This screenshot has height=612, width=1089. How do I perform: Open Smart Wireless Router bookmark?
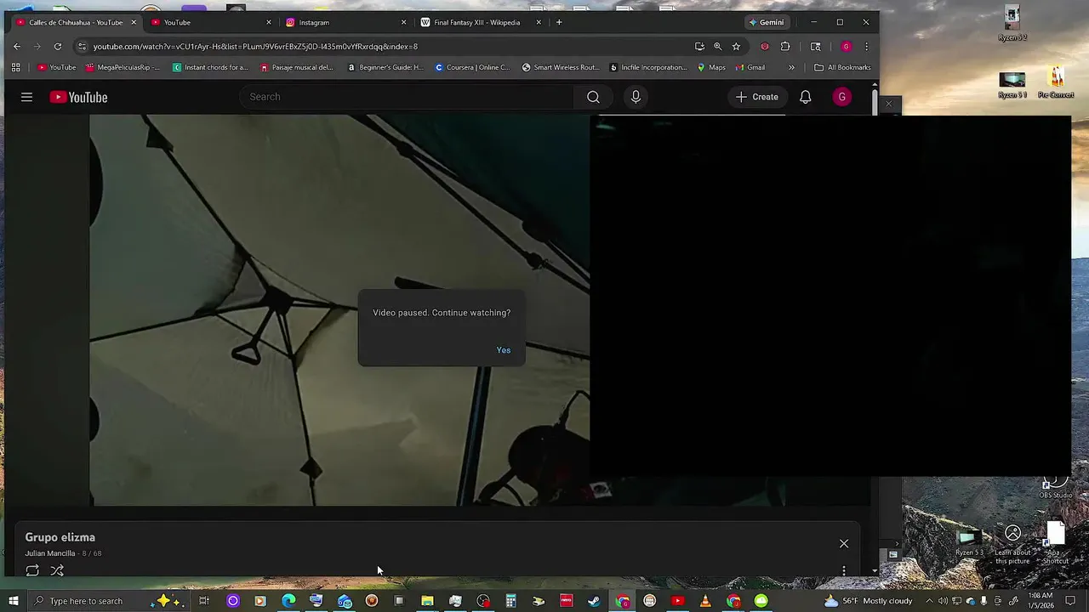pyautogui.click(x=561, y=67)
